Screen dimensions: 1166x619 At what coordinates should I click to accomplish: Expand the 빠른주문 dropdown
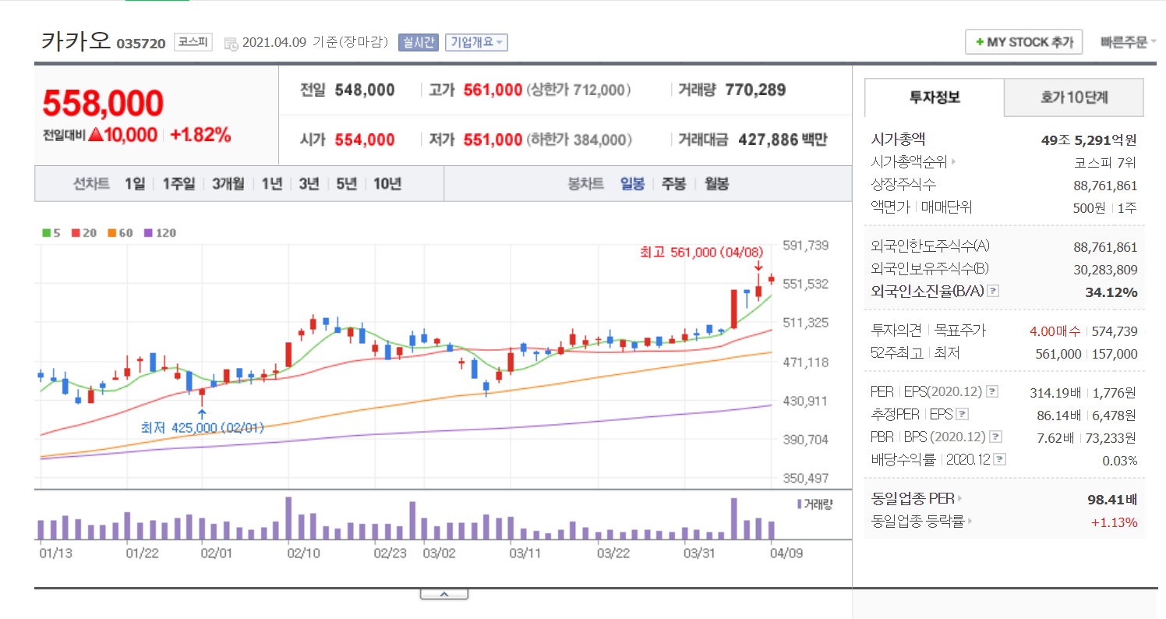1128,42
